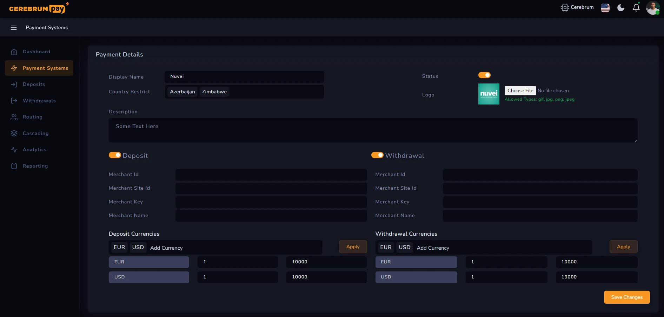Click the Routing users icon
Viewport: 664px width, 317px height.
coord(14,117)
